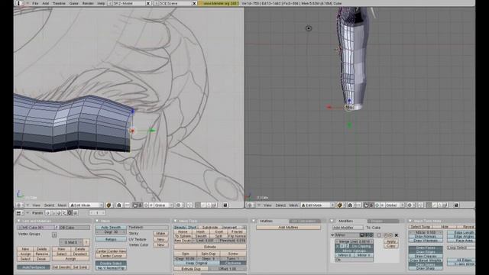
Task: Open the Panels menu in buttons header
Action: 37,213
